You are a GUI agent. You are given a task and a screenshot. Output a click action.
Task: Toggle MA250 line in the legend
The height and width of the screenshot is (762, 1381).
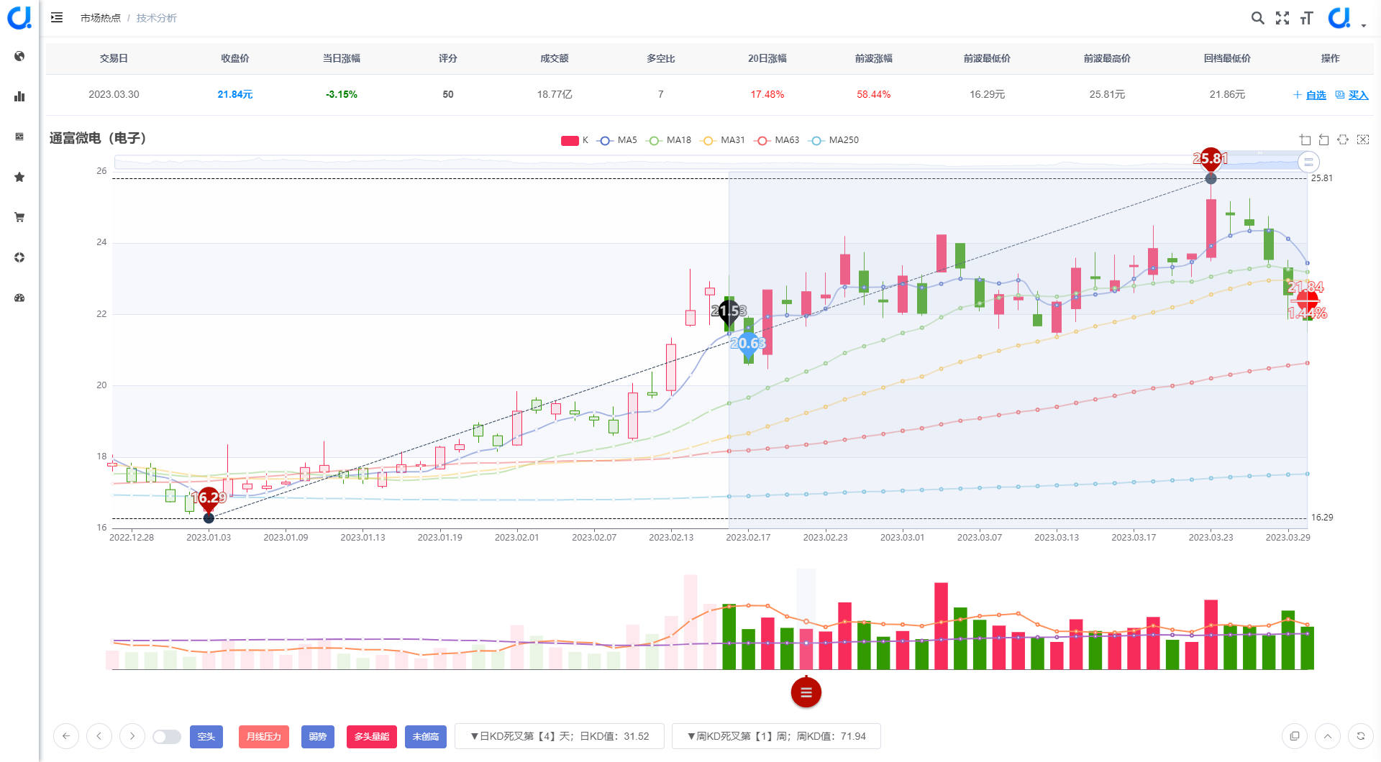tap(834, 140)
